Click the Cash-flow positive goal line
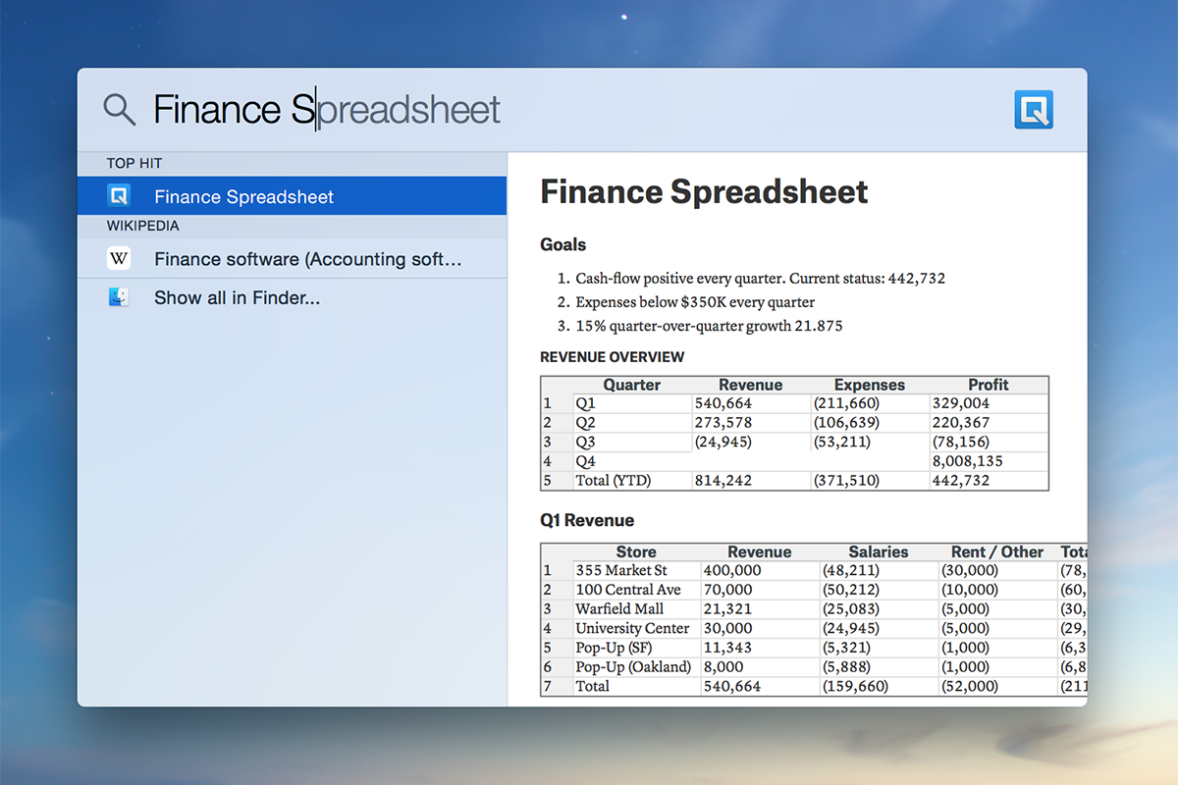The height and width of the screenshot is (785, 1178). [760, 278]
